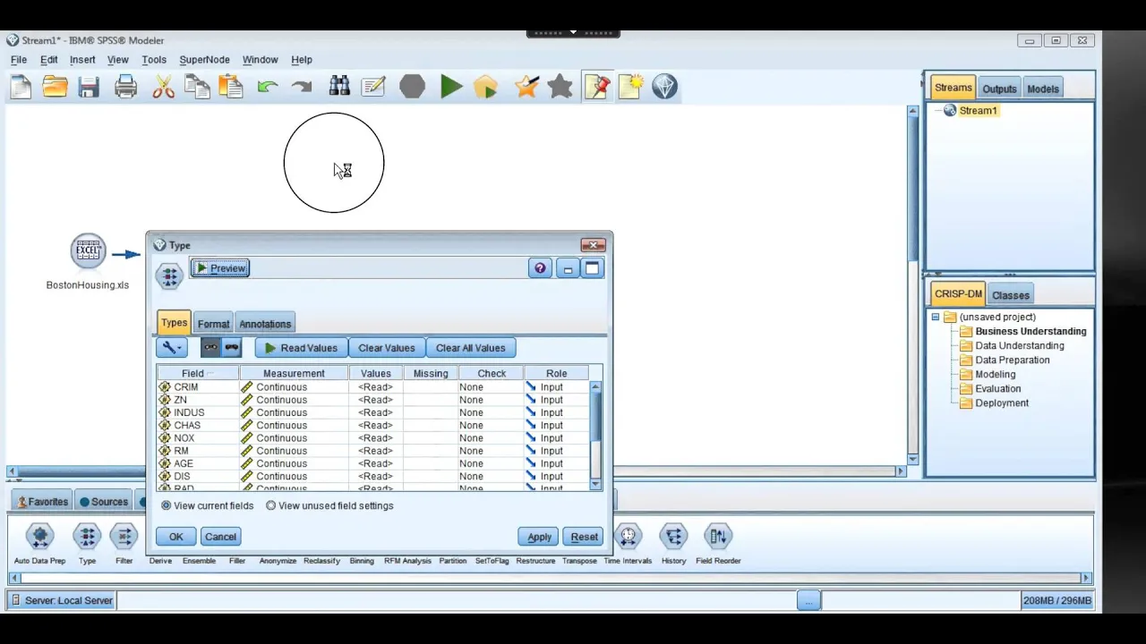The width and height of the screenshot is (1146, 644).
Task: Open the Sources palette tab
Action: [104, 502]
